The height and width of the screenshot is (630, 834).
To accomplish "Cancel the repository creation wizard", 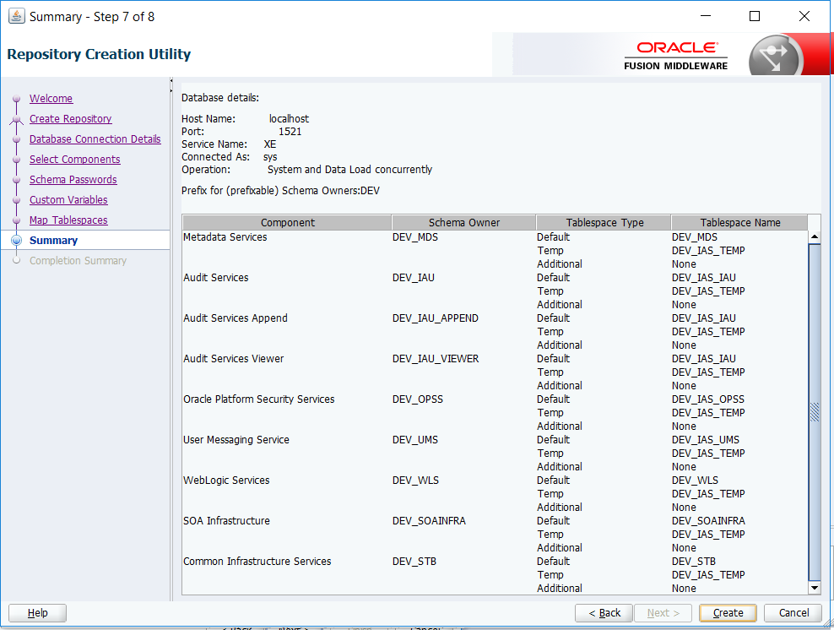I will [792, 612].
